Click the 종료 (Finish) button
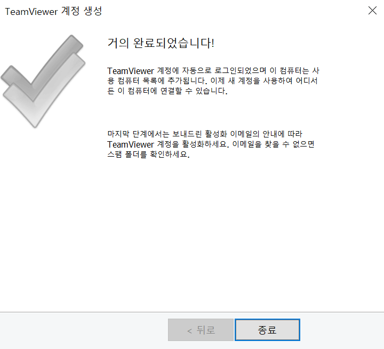The image size is (384, 349). [x=267, y=330]
